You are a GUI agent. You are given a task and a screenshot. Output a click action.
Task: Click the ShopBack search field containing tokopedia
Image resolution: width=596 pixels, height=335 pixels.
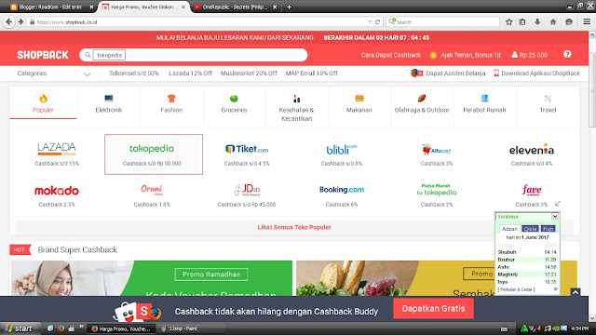[x=193, y=55]
